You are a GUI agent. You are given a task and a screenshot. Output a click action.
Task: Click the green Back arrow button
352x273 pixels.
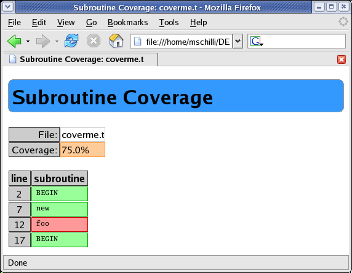click(x=14, y=41)
